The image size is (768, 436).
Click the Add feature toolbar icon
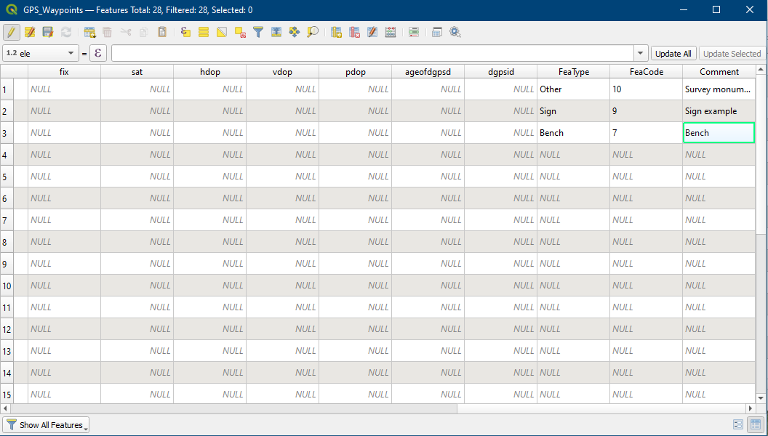click(x=89, y=32)
